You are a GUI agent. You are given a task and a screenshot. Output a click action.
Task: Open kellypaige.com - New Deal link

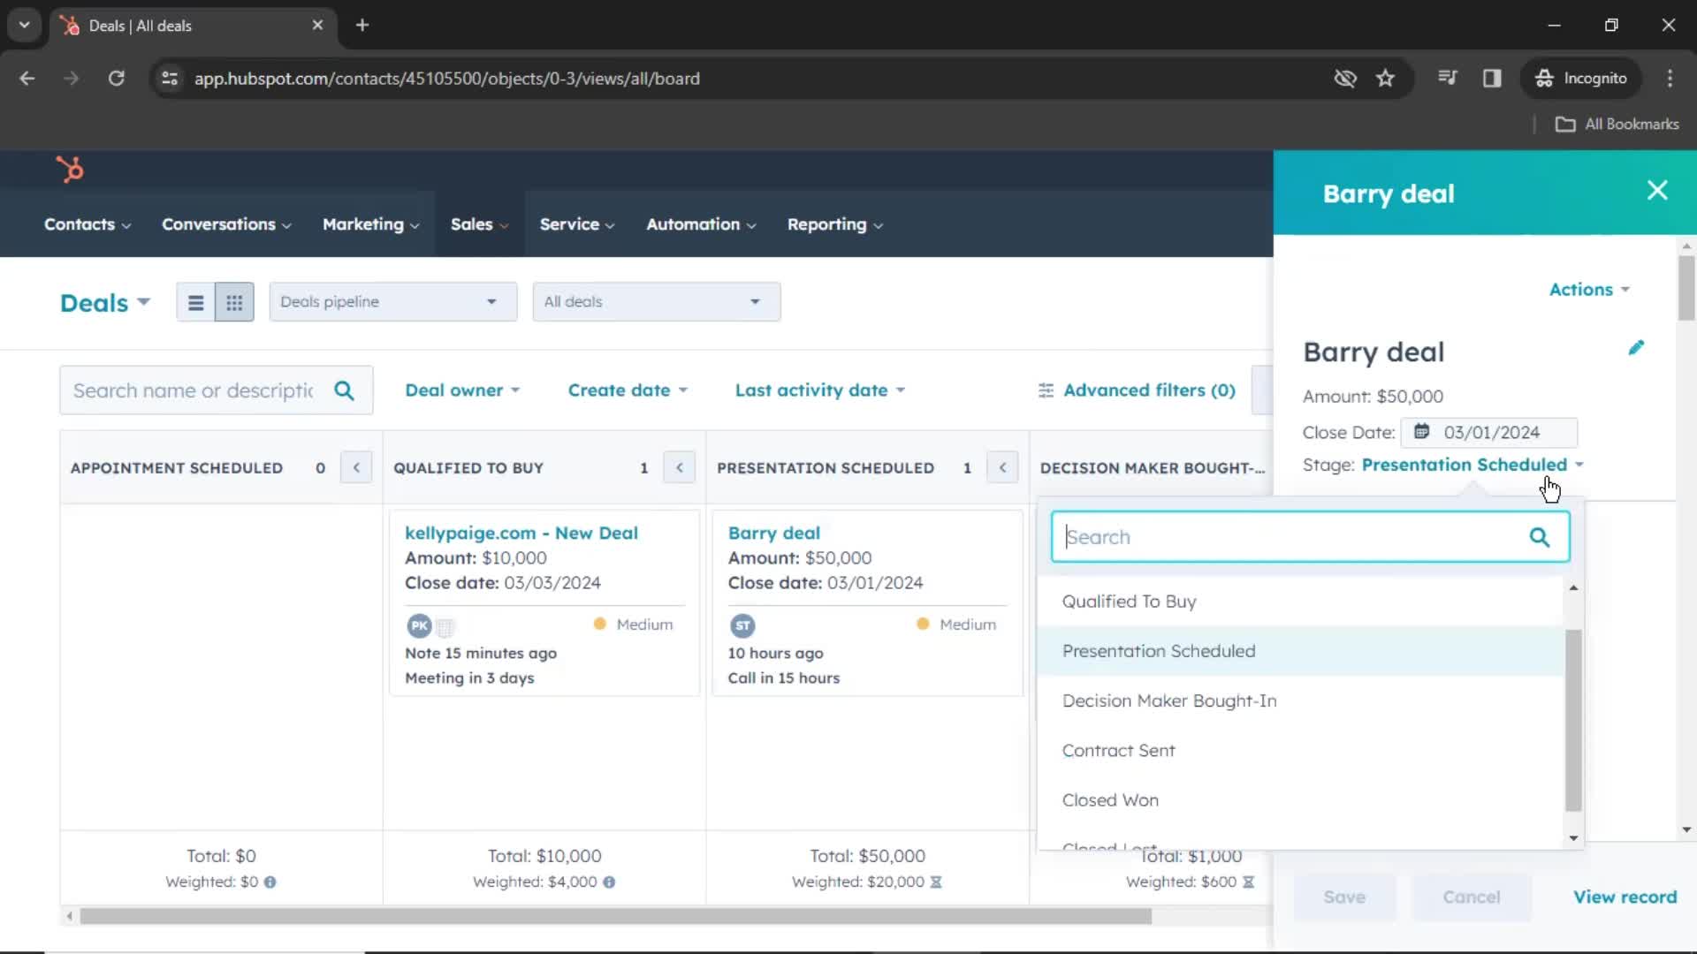pyautogui.click(x=521, y=533)
